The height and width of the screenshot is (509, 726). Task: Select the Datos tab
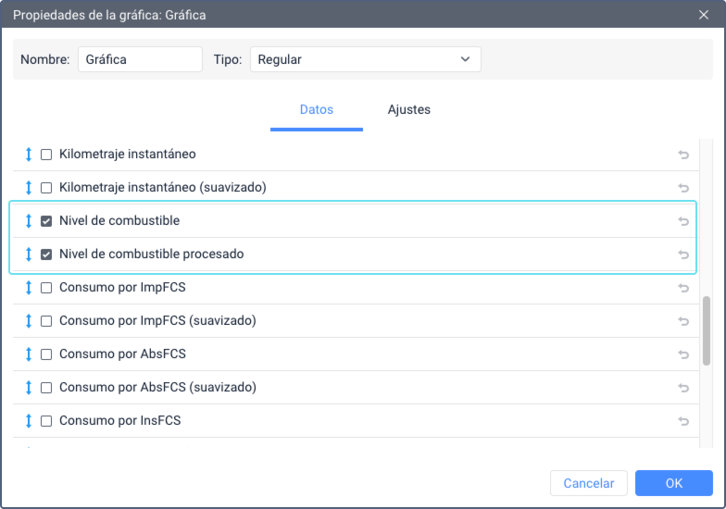pyautogui.click(x=316, y=110)
